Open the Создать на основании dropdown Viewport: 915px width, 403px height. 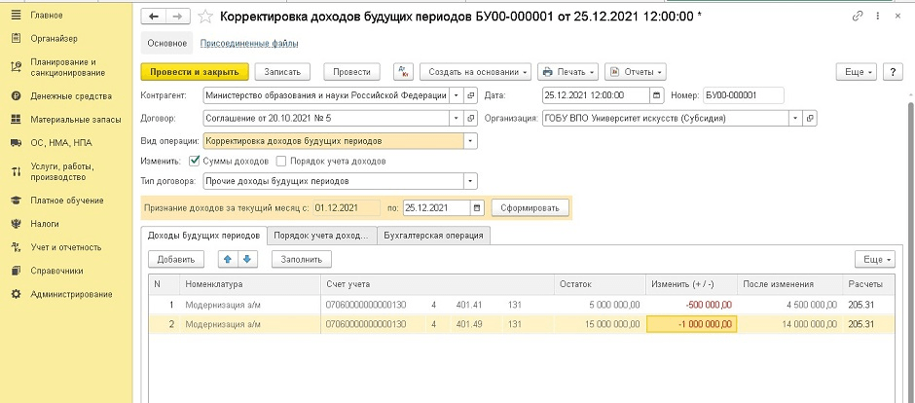[475, 72]
